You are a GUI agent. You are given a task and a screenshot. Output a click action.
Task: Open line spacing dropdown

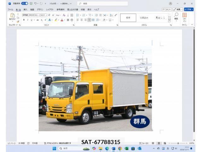click(x=98, y=20)
